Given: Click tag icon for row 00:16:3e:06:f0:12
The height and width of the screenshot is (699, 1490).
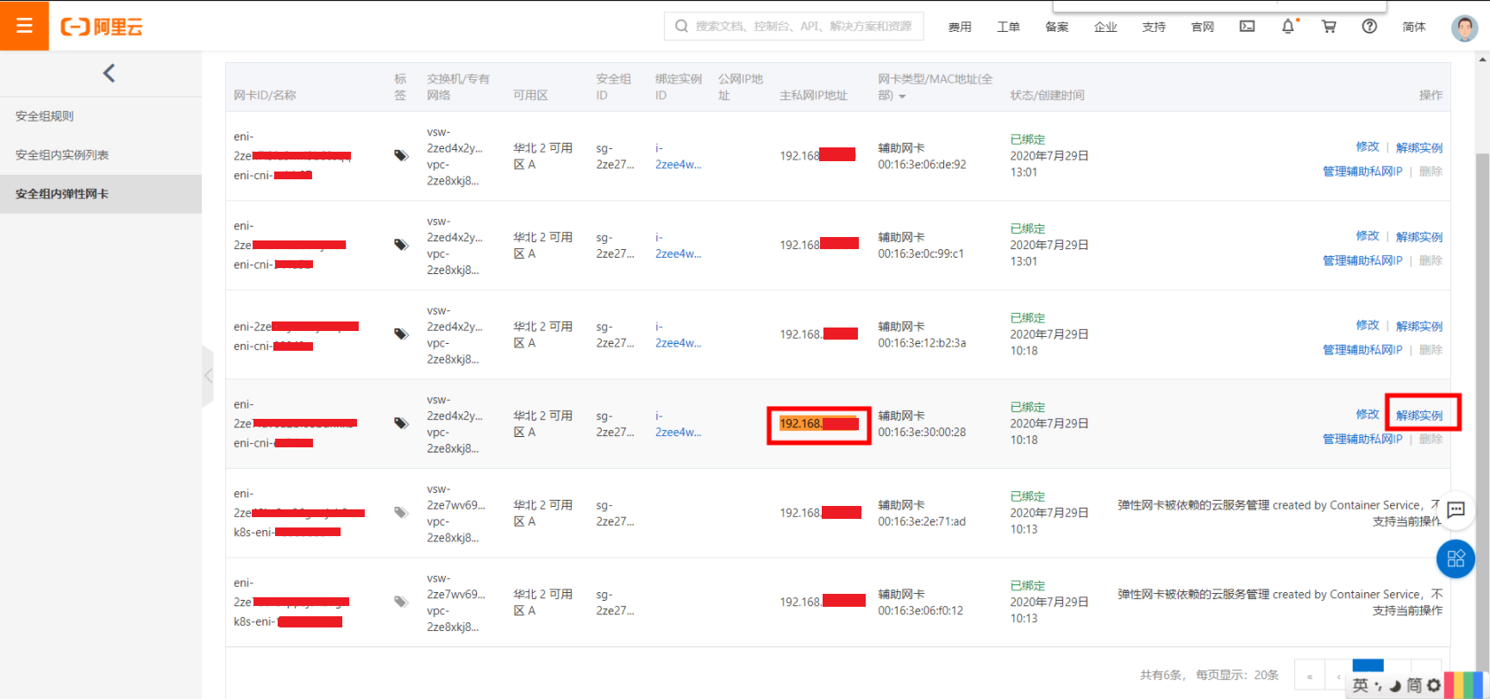Looking at the screenshot, I should 401,602.
